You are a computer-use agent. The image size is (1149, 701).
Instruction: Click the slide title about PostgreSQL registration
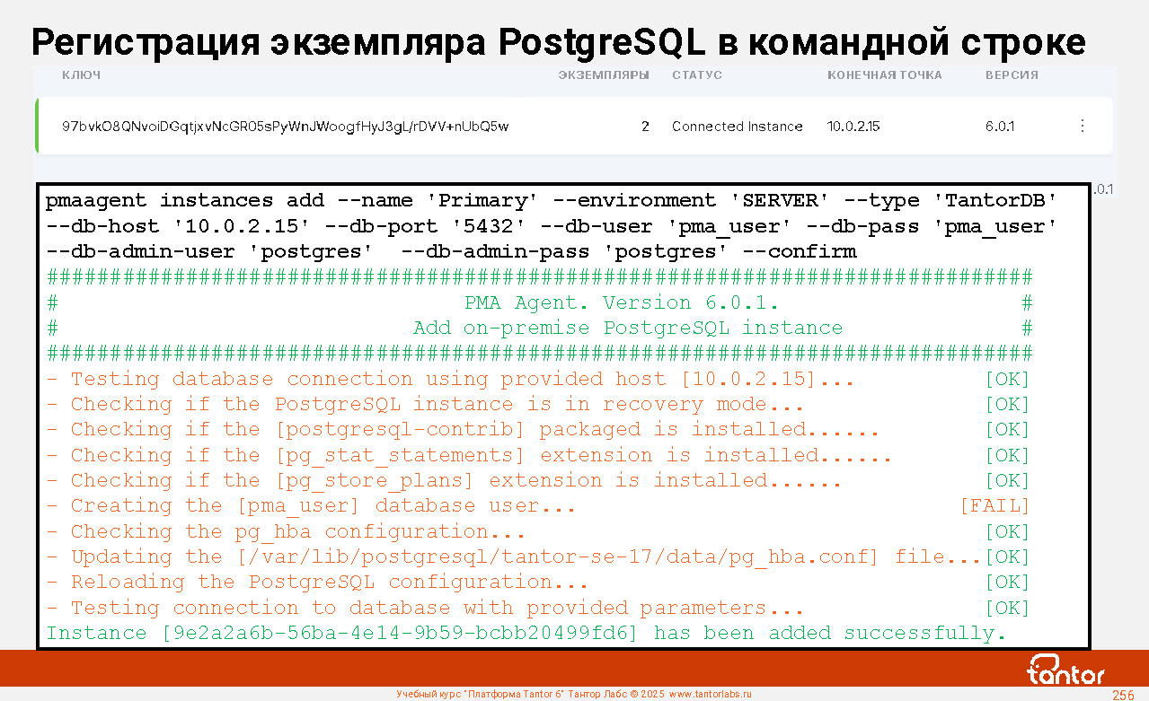click(558, 41)
